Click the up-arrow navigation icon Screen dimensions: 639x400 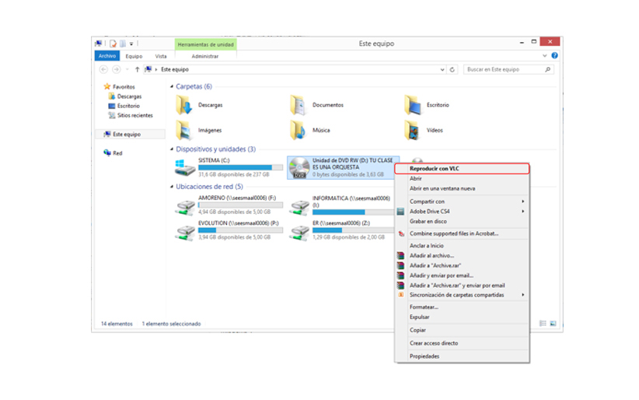tap(138, 69)
